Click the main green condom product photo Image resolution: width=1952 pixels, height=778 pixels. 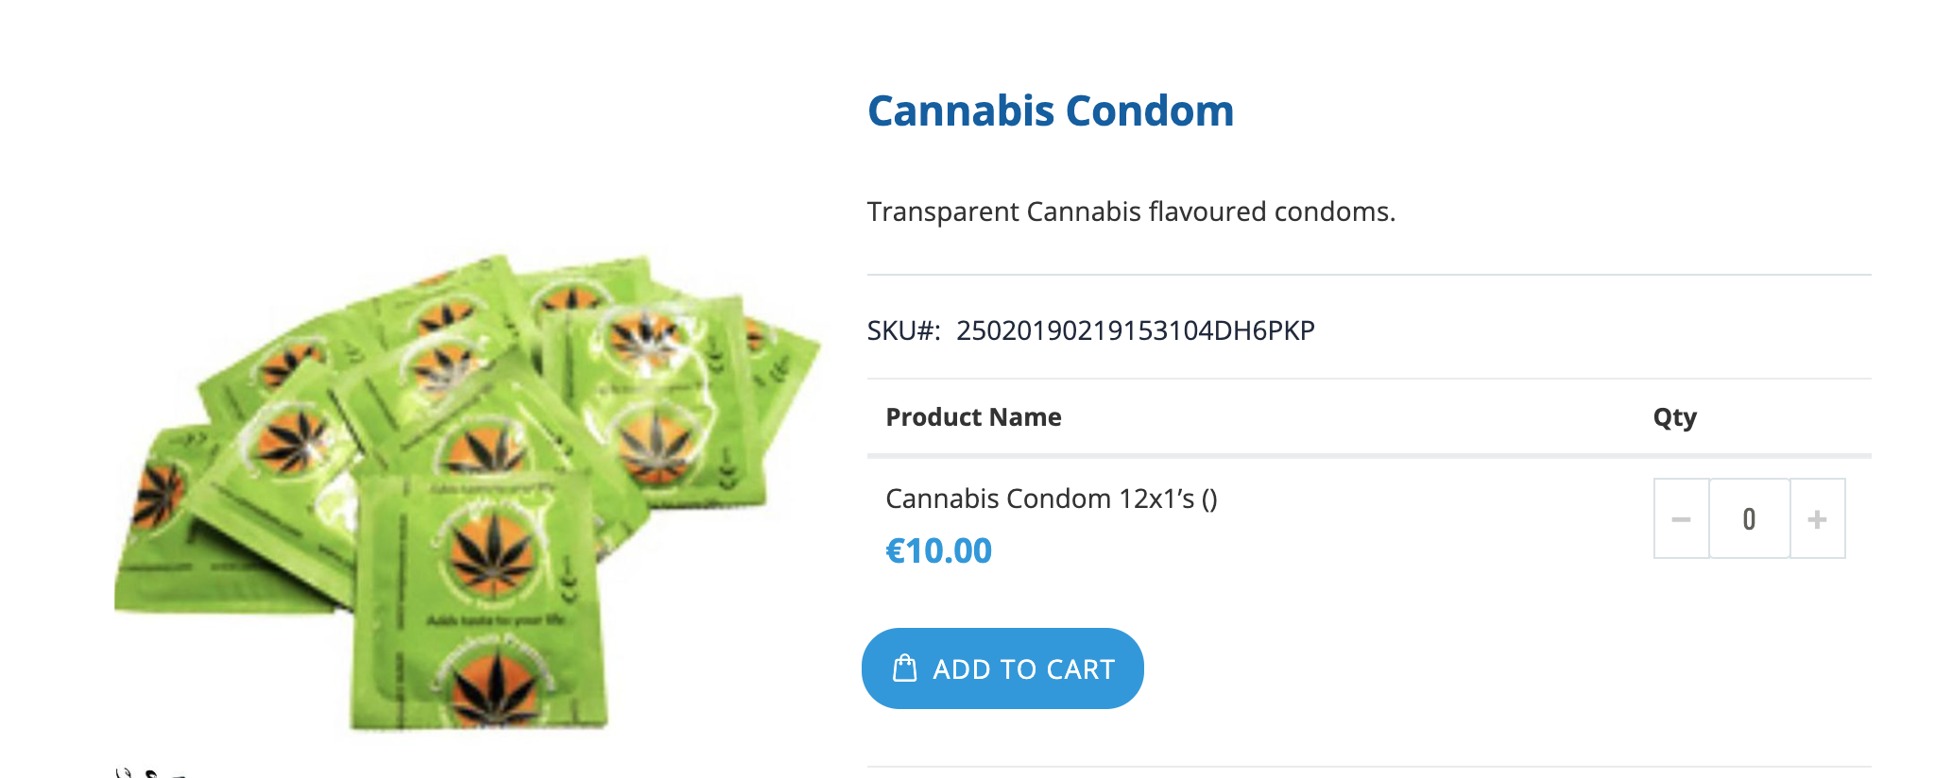pyautogui.click(x=468, y=491)
